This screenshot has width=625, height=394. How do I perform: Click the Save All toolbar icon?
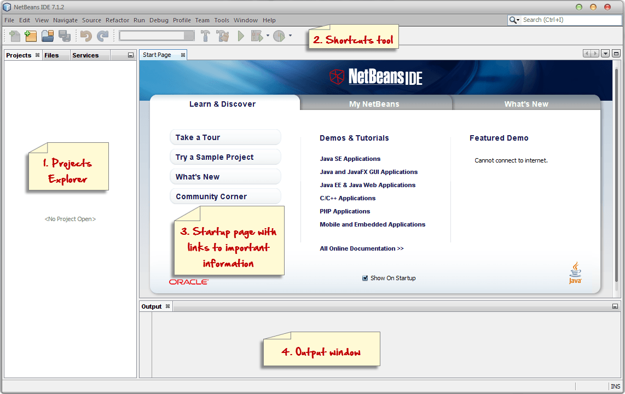[x=65, y=36]
